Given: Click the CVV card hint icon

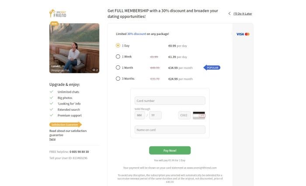Looking at the screenshot, I should (199, 115).
